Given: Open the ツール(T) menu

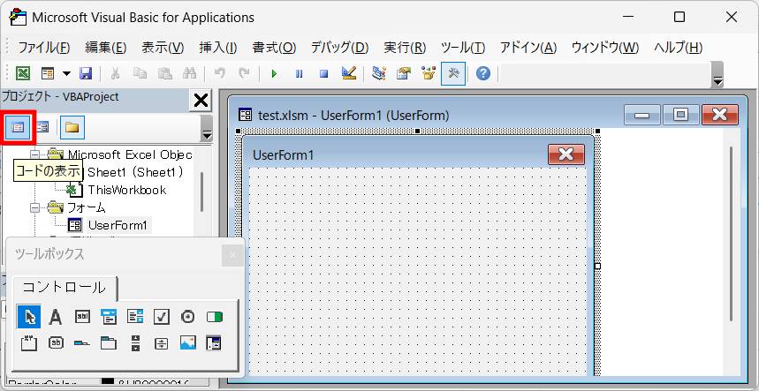Looking at the screenshot, I should [463, 48].
